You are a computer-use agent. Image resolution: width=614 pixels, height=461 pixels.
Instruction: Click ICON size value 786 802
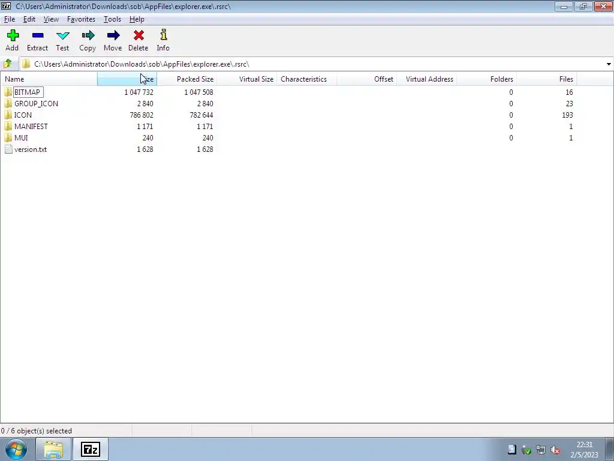[x=142, y=115]
